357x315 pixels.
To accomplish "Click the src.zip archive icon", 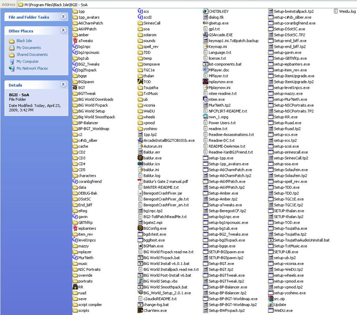I will (x=270, y=298).
